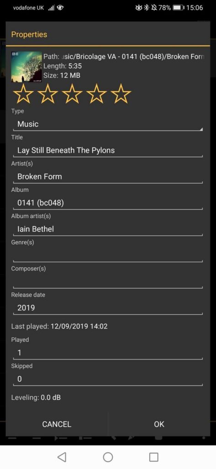Set rating to three stars
The width and height of the screenshot is (216, 469).
click(x=73, y=93)
